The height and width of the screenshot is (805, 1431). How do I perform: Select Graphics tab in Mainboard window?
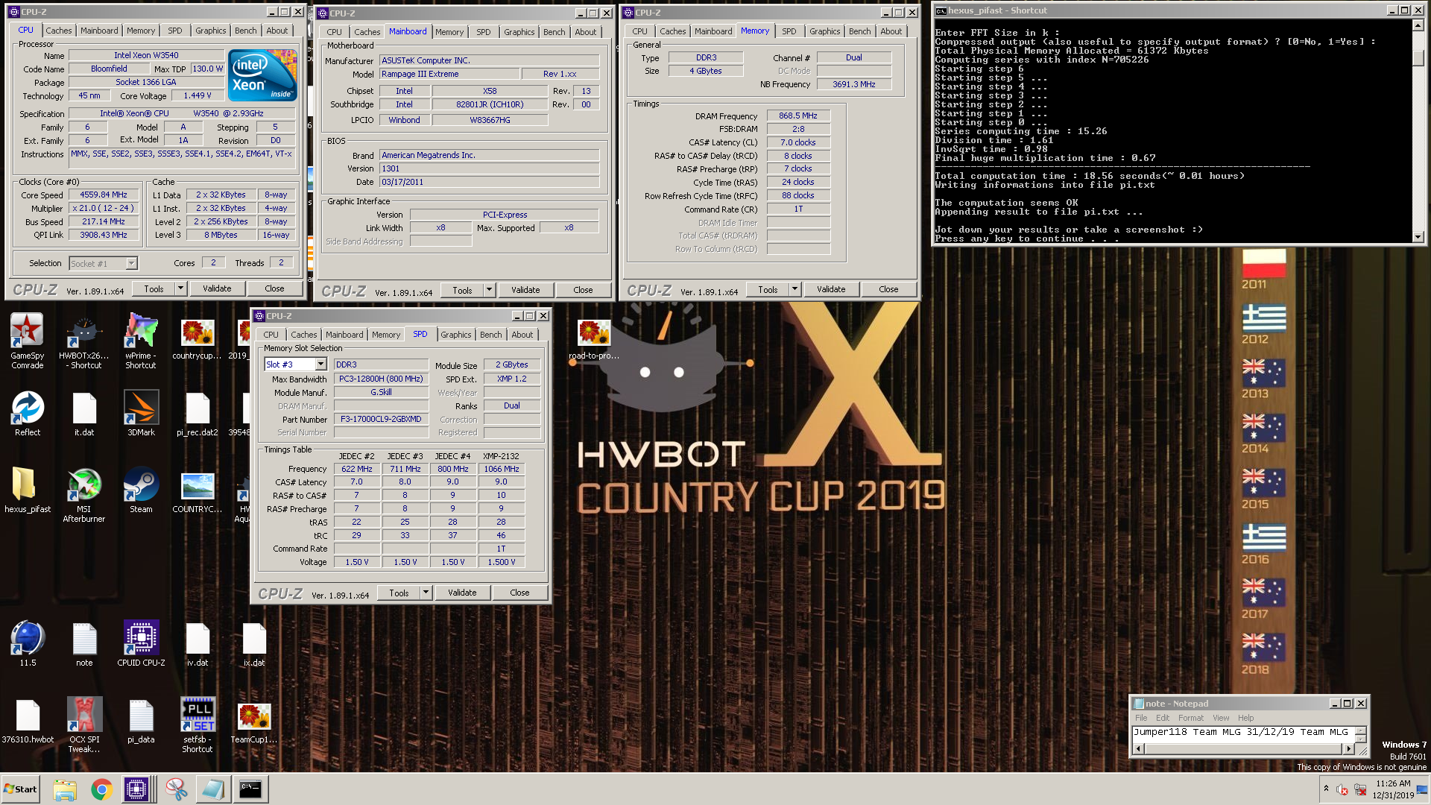[519, 32]
